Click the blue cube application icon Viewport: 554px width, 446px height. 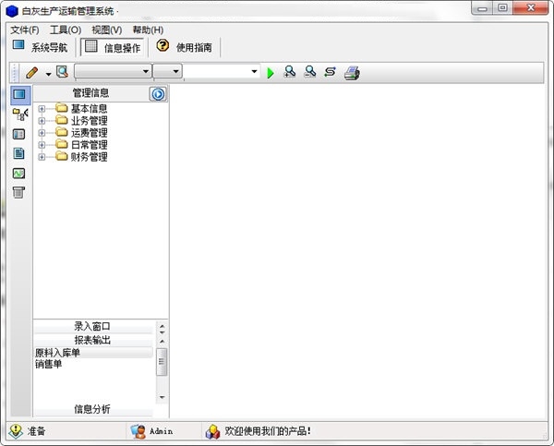tap(12, 11)
